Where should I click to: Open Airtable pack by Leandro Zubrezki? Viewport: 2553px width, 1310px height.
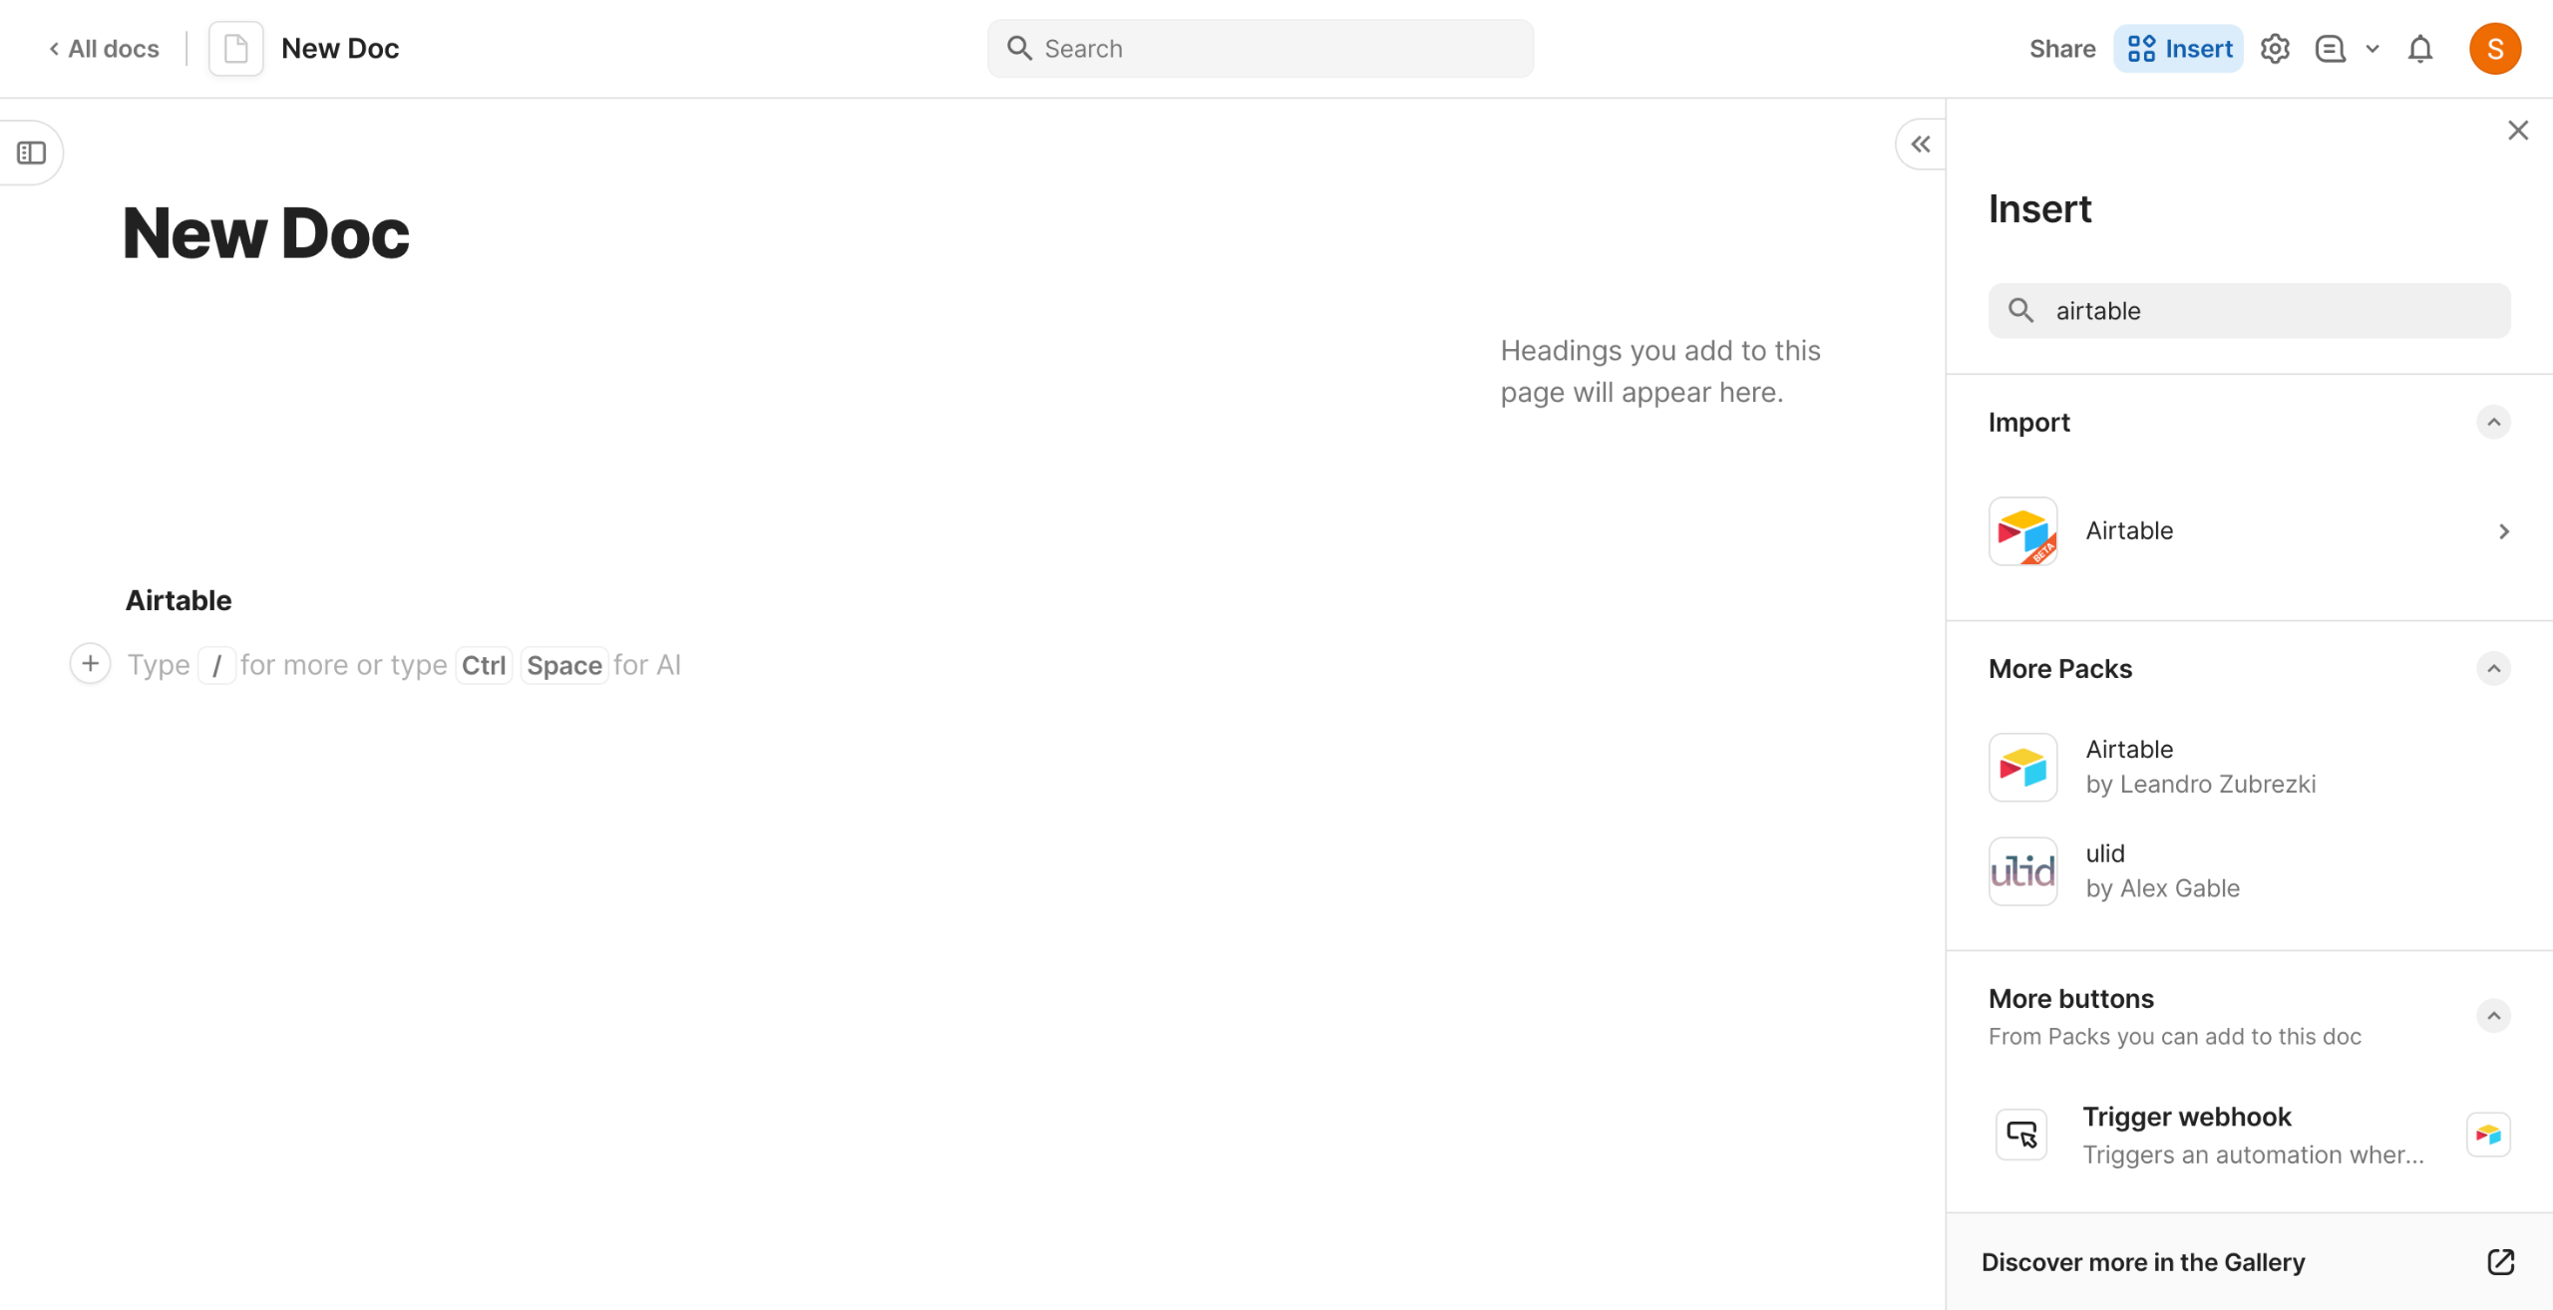point(2200,767)
